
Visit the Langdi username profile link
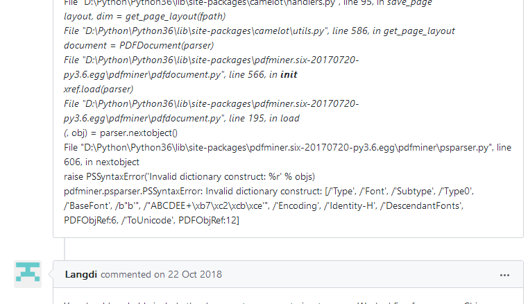(x=80, y=274)
